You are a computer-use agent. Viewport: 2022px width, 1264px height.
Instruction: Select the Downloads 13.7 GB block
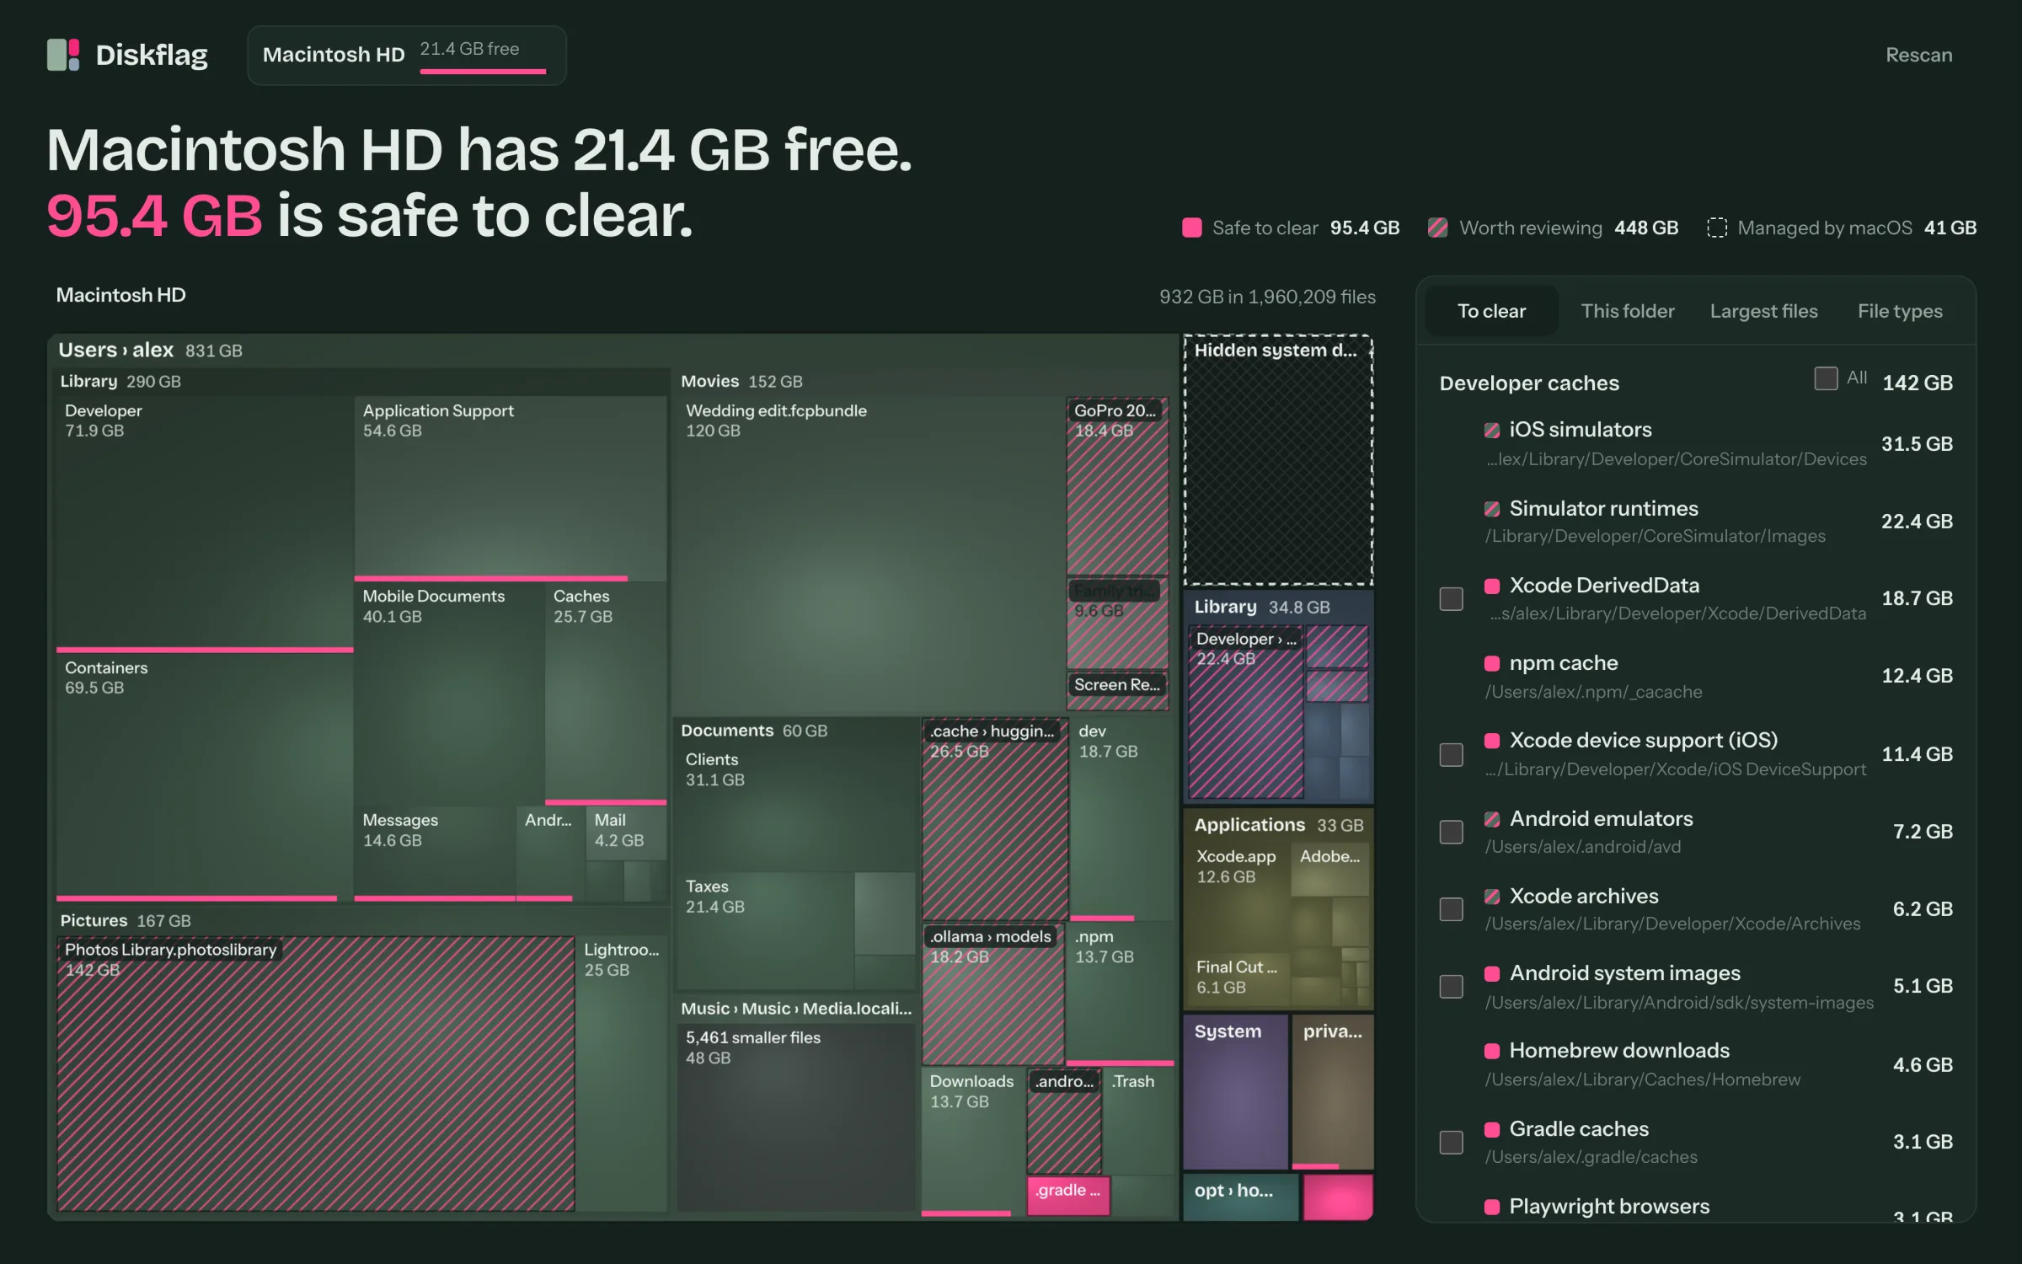[973, 1141]
